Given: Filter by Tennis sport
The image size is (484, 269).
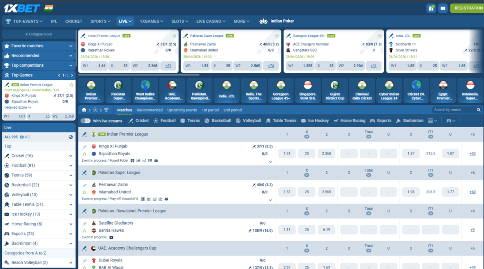Looking at the screenshot, I should point(190,121).
